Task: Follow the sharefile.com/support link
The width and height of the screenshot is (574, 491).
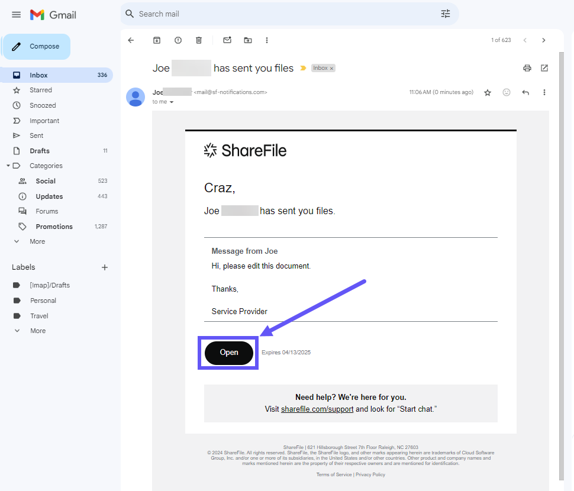Action: point(317,409)
